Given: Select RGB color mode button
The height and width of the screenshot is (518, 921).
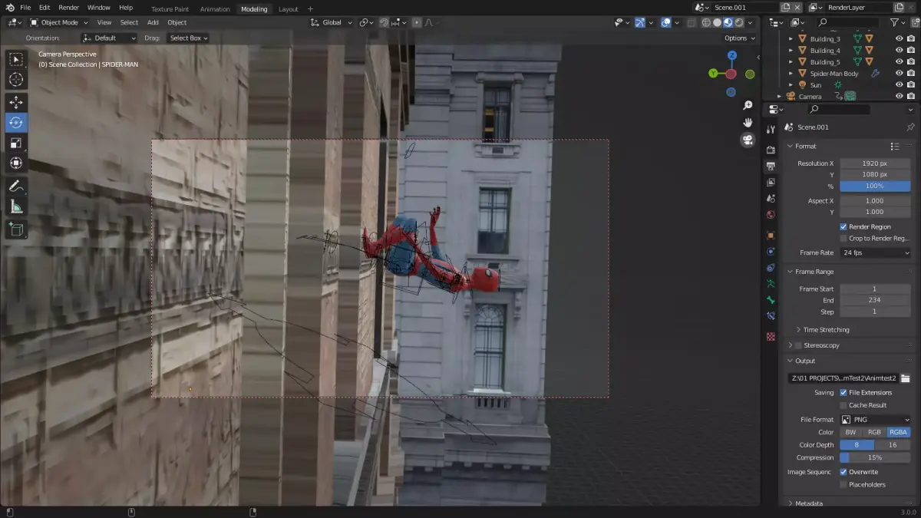Looking at the screenshot, I should [874, 432].
